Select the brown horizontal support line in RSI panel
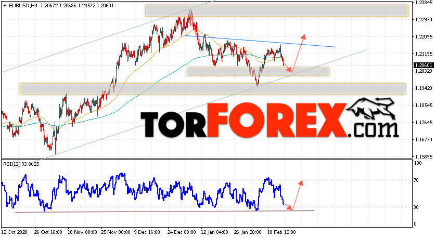This screenshot has height=238, width=436. tap(164, 211)
